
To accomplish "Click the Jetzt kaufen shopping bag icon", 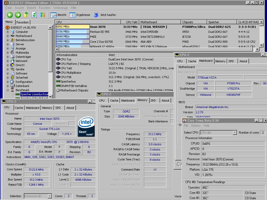I will (96, 15).
